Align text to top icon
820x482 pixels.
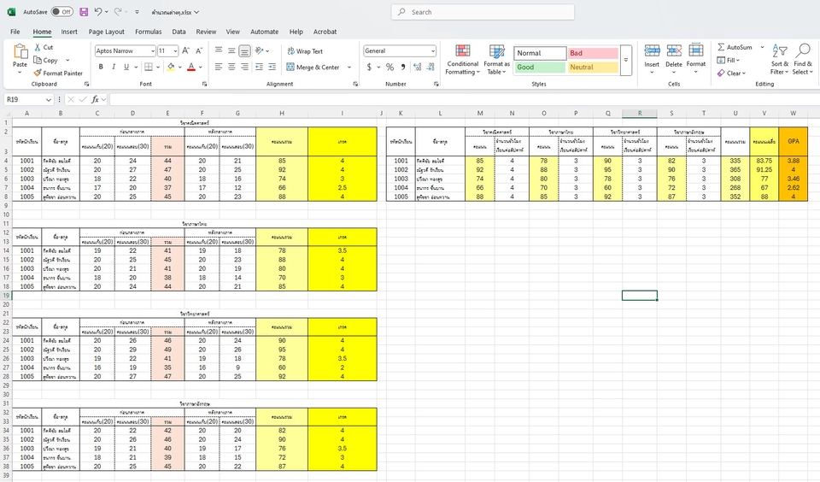[x=219, y=50]
